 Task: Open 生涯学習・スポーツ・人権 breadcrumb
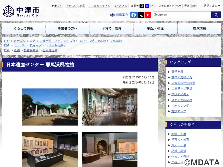57,41
